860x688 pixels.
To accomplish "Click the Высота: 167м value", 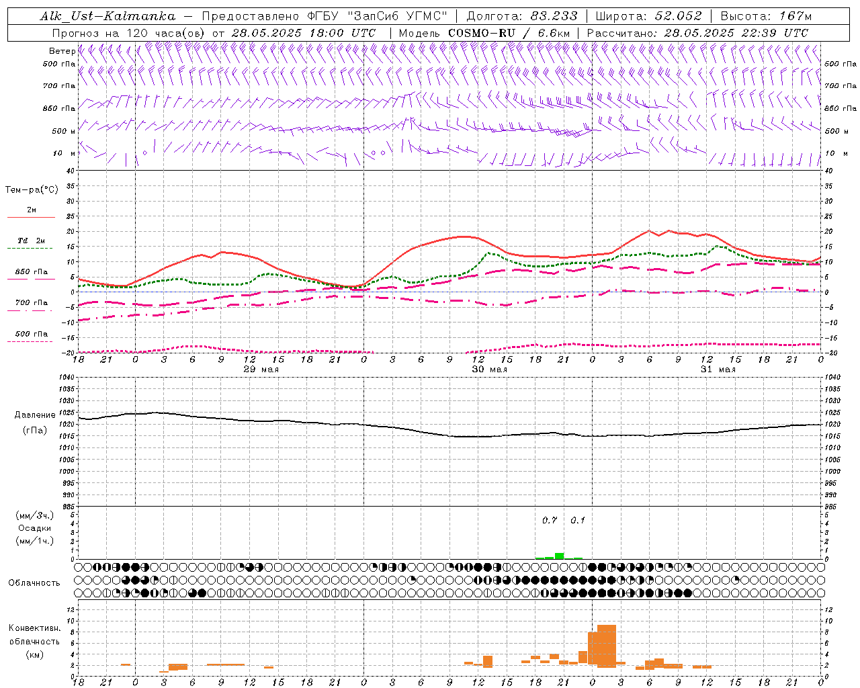I will point(766,16).
